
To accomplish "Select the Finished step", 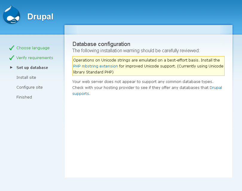I will pyautogui.click(x=24, y=97).
